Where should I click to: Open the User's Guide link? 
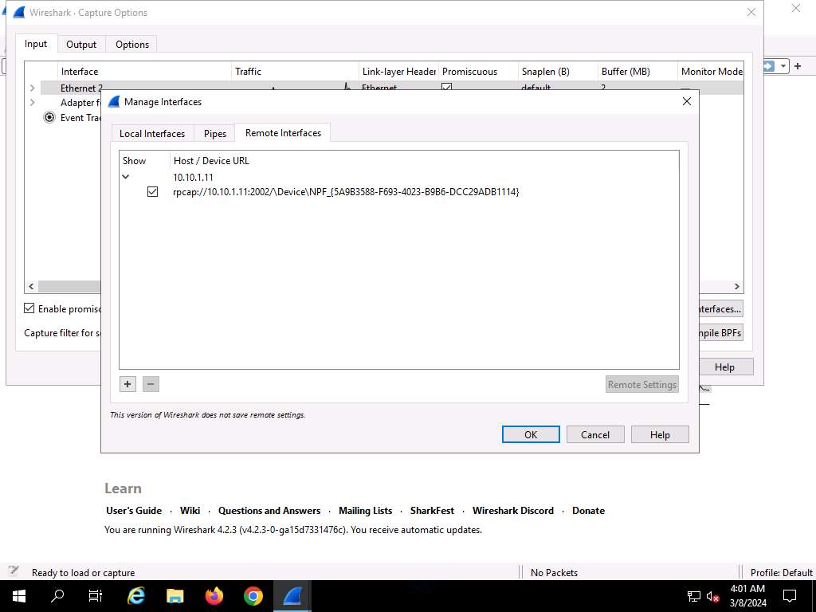(x=134, y=511)
